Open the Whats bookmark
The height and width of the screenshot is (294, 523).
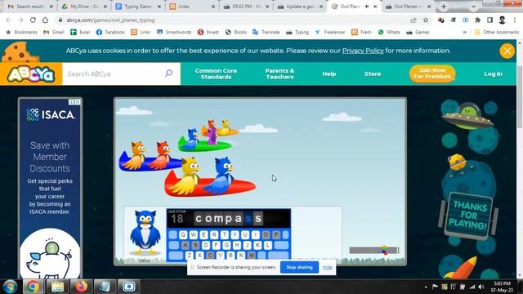click(389, 32)
